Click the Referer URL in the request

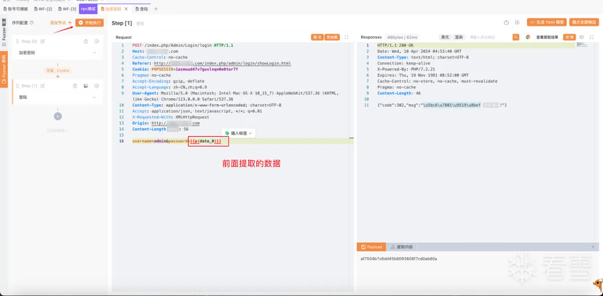point(222,63)
